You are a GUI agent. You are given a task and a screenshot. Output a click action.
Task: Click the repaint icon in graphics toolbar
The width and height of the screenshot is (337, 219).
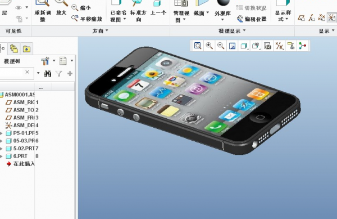tap(233, 46)
